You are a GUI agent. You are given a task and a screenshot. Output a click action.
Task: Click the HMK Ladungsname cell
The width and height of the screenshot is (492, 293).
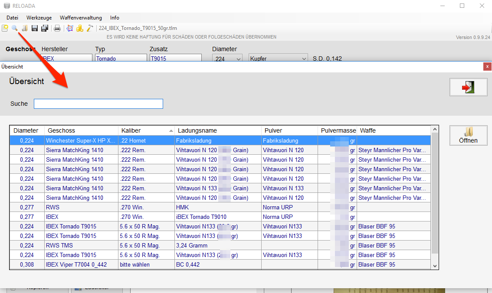218,208
